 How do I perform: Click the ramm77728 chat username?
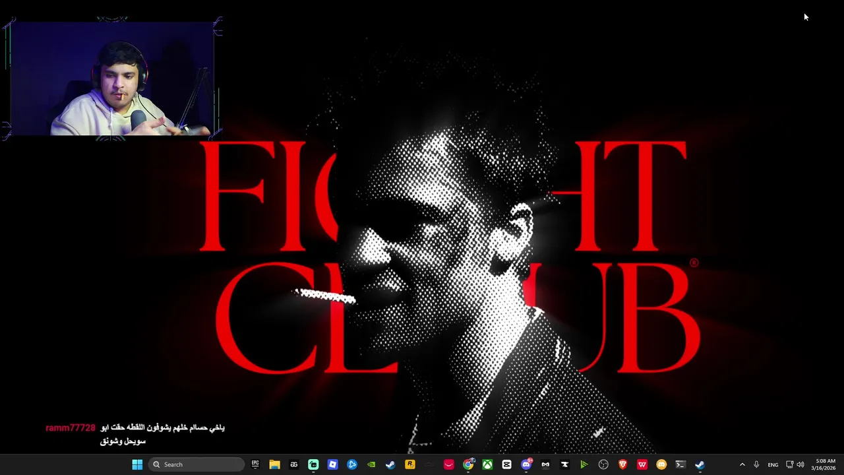tap(71, 427)
